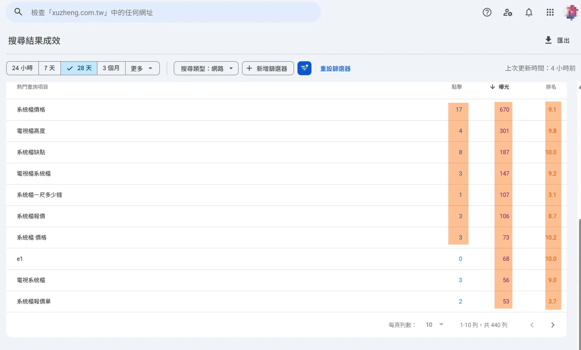
Task: Click the query 系統櫃缺點
Action: [x=31, y=153]
